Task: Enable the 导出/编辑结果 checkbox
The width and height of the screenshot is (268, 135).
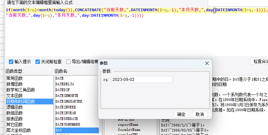Action: pos(68,62)
